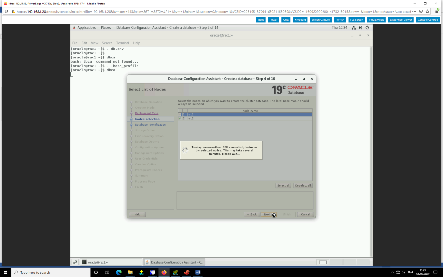Select the rac1 row in node table

245,114
